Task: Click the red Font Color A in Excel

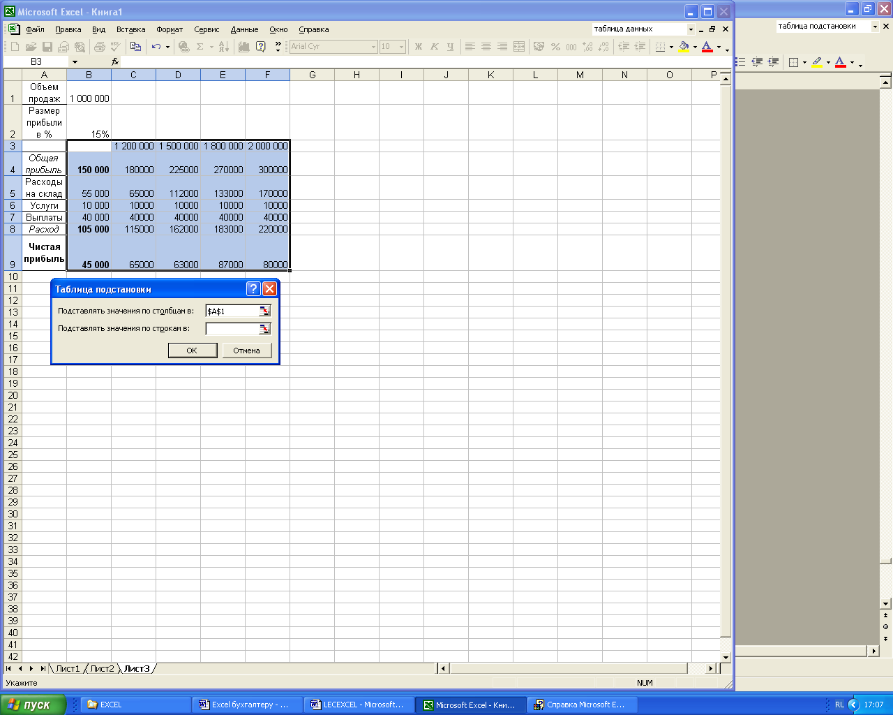Action: point(707,47)
